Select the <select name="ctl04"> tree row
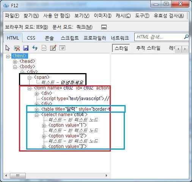Screen dimensions: 192x182 coord(64,115)
